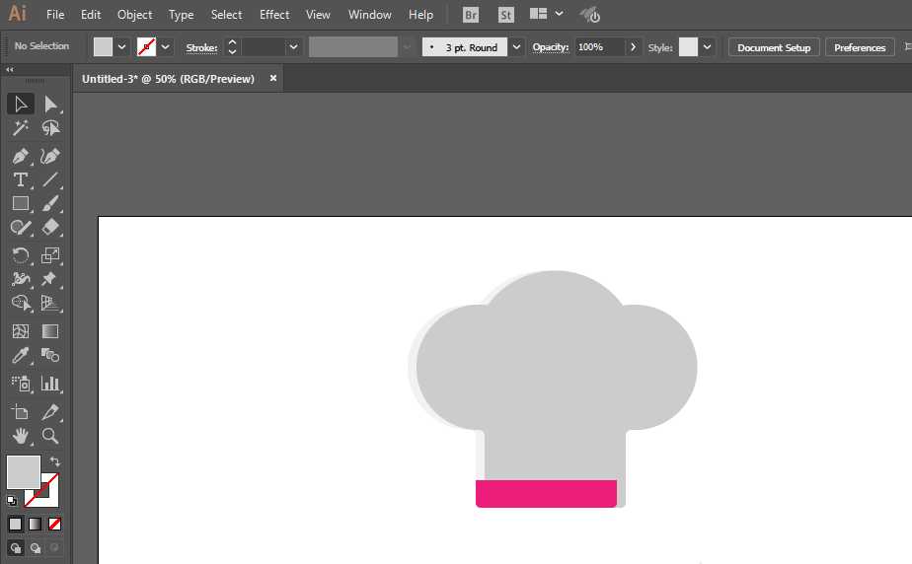Open the Object menu
912x564 pixels.
[x=134, y=15]
